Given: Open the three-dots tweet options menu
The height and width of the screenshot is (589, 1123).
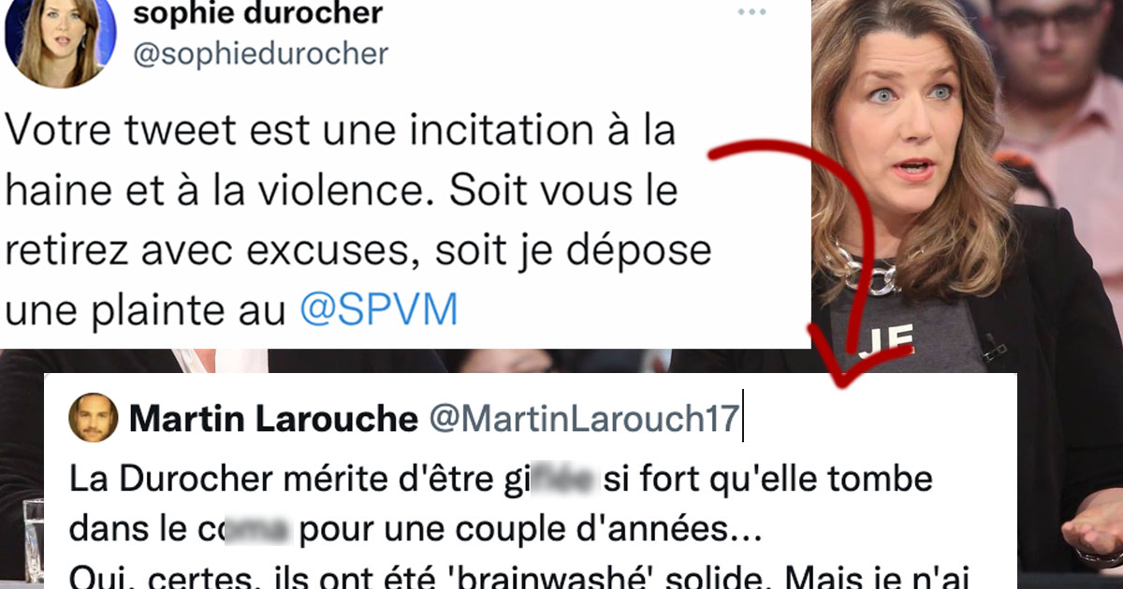Looking at the screenshot, I should [752, 13].
